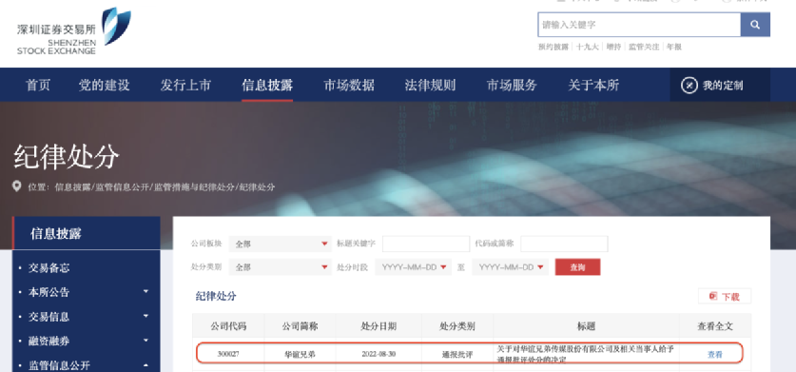
Task: Open the 关于本所 navigation menu
Action: [593, 85]
